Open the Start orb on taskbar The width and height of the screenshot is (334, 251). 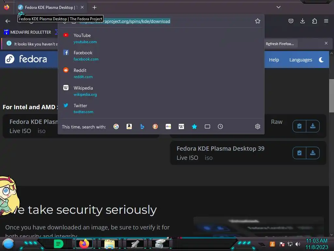[8, 244]
